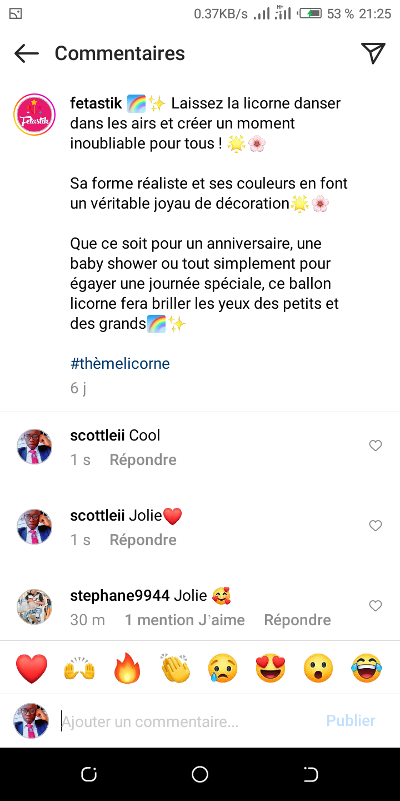Insert the fire emoji
This screenshot has height=801, width=400.
click(127, 668)
